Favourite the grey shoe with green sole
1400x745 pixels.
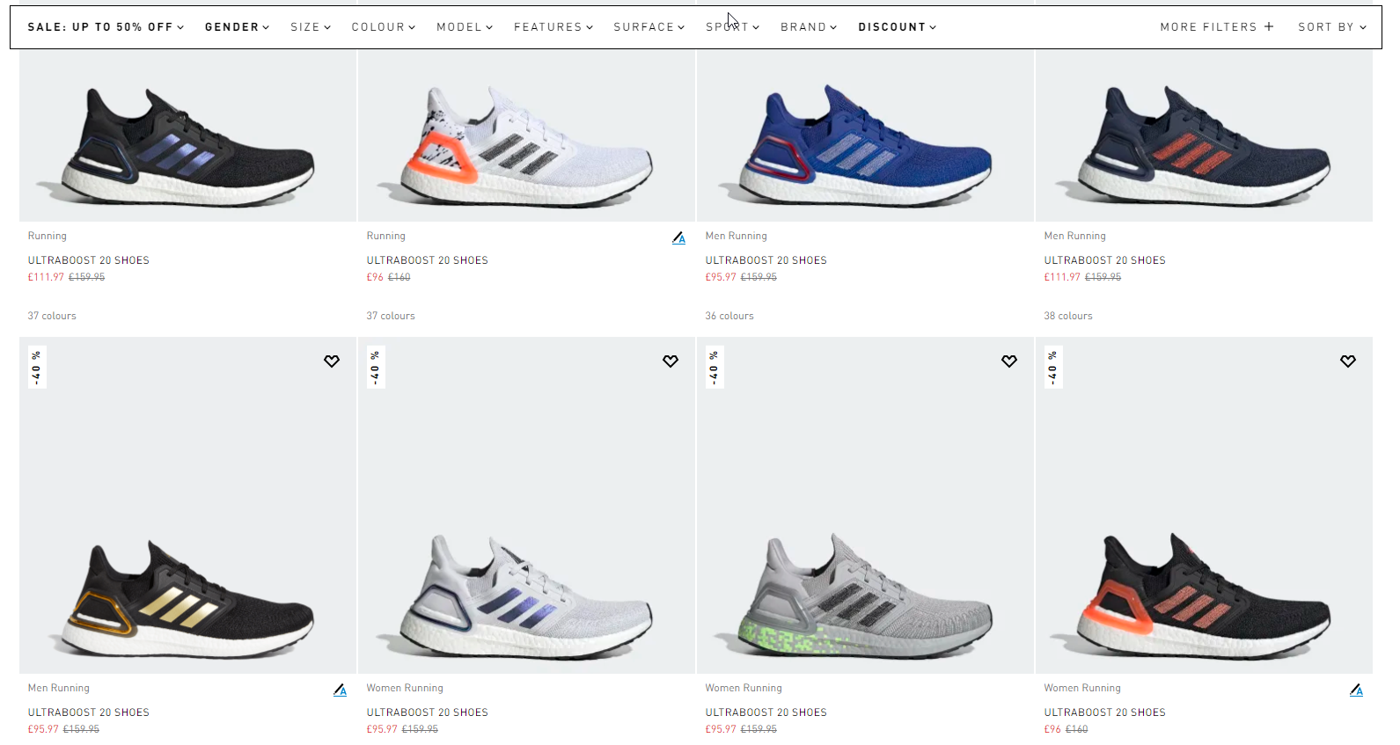1009,361
